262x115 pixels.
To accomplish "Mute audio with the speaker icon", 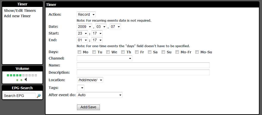I will pos(26,79).
